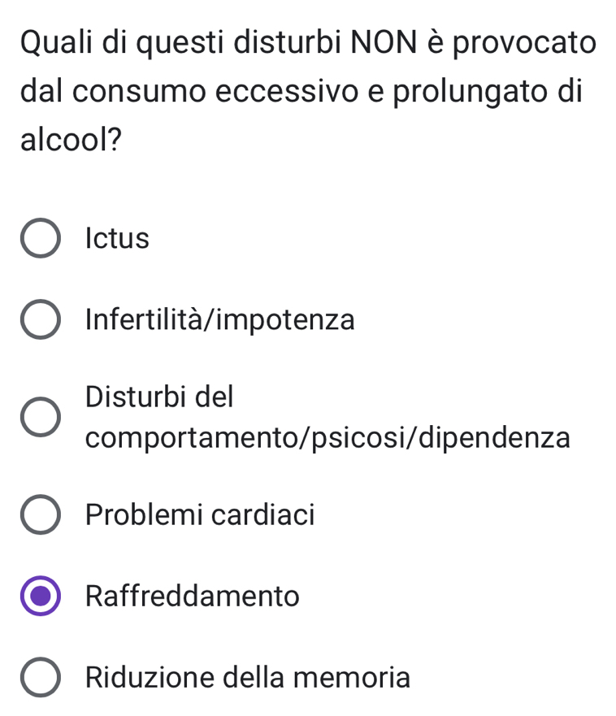The width and height of the screenshot is (616, 716).
Task: Select the Ictus radio button
Action: click(40, 239)
